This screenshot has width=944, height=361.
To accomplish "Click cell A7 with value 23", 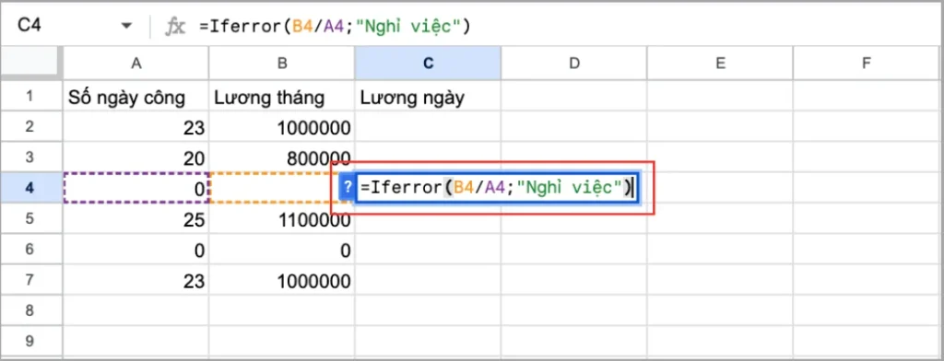I will 136,280.
